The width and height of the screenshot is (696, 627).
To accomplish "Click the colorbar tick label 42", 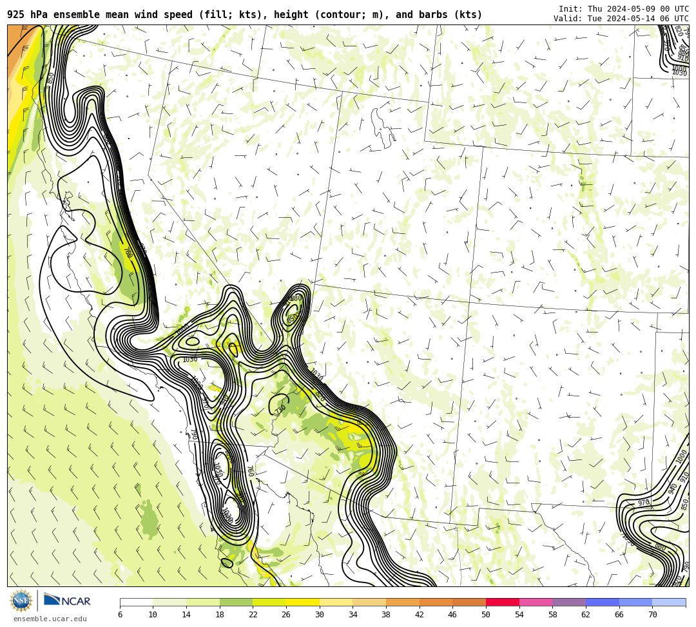I will pos(420,615).
